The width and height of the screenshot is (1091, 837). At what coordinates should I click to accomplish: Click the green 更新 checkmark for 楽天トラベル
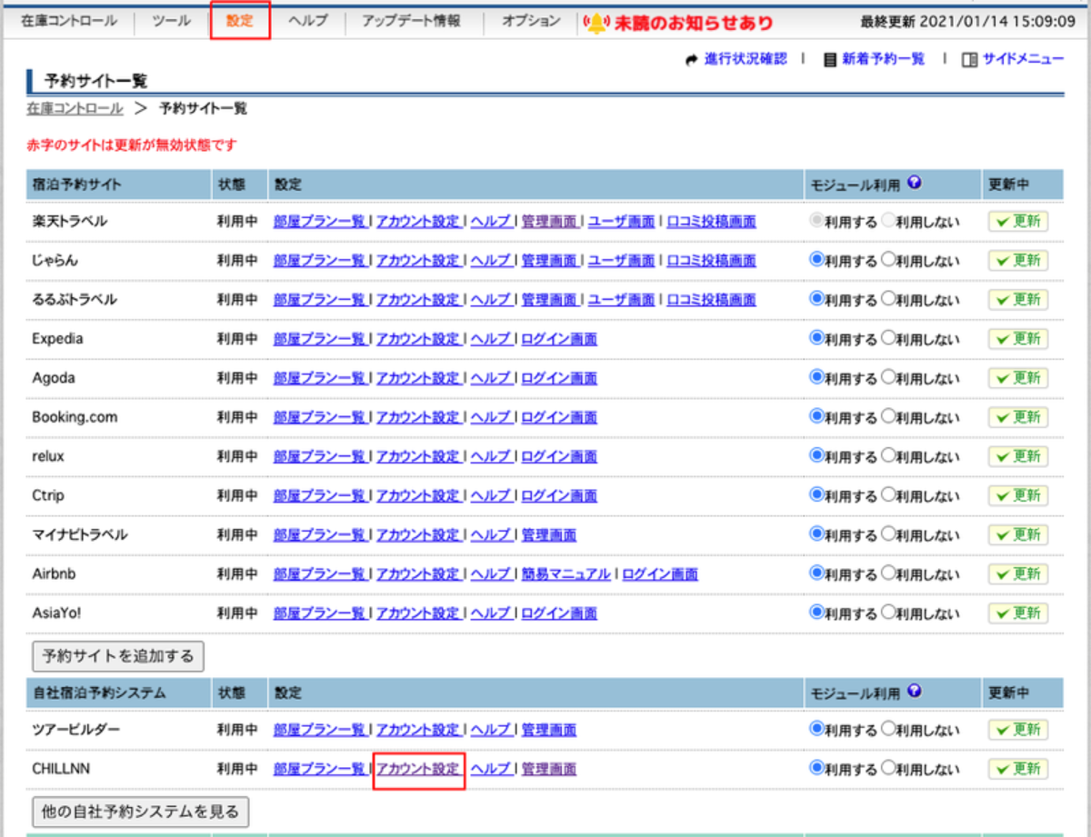pyautogui.click(x=1017, y=222)
